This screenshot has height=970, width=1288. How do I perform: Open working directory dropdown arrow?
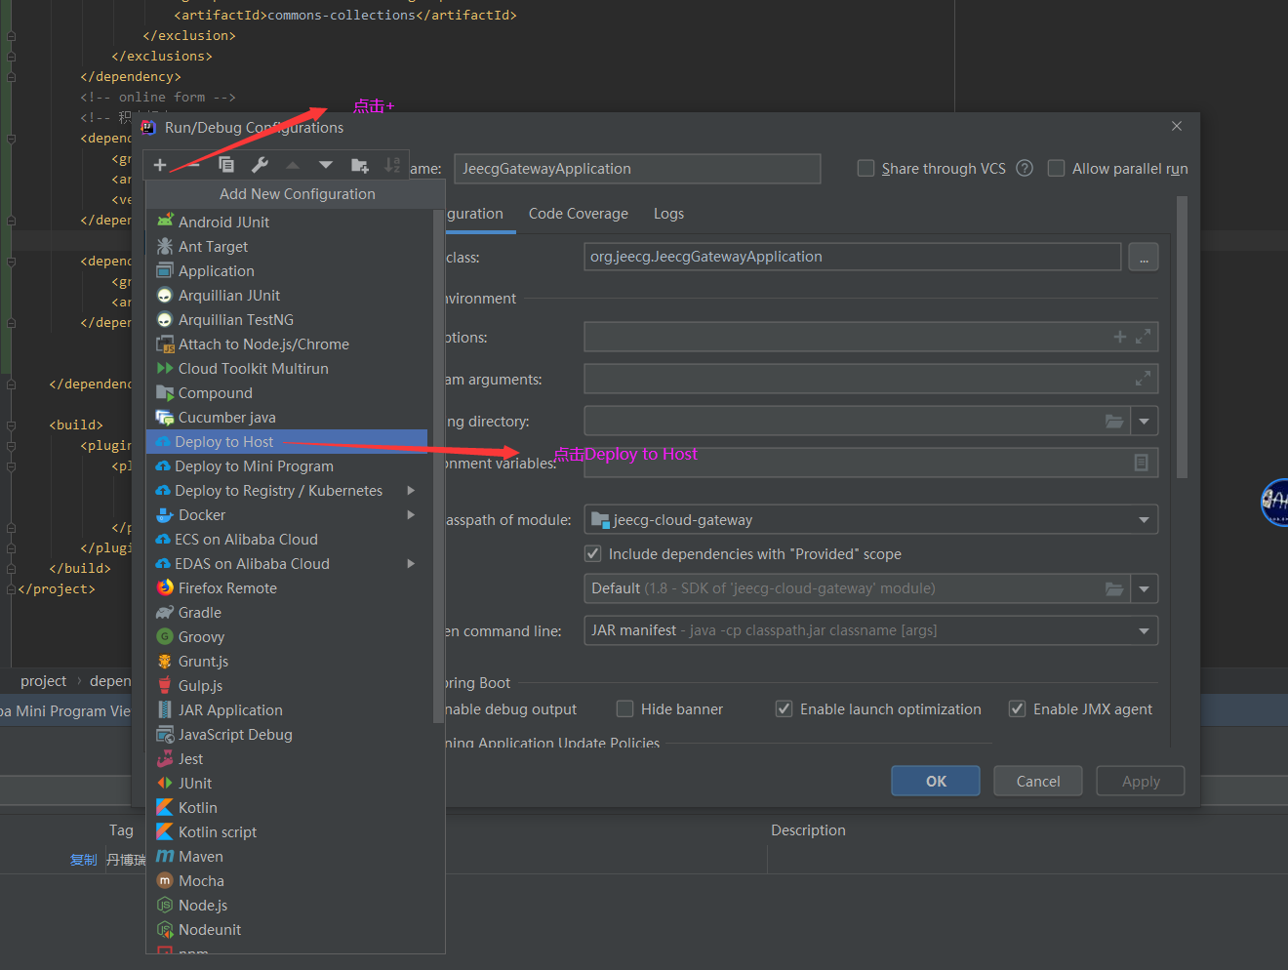[x=1144, y=422]
